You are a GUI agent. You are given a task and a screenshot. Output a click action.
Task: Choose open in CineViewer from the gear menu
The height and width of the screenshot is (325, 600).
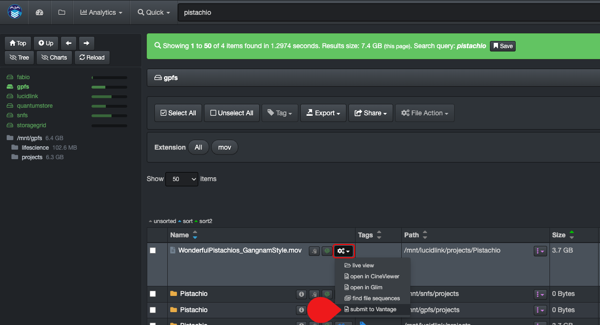tap(375, 276)
